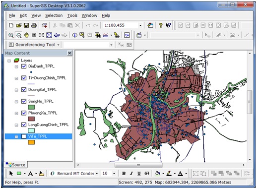Click the Italic formatting button
The width and height of the screenshot is (257, 189).
(x=131, y=173)
